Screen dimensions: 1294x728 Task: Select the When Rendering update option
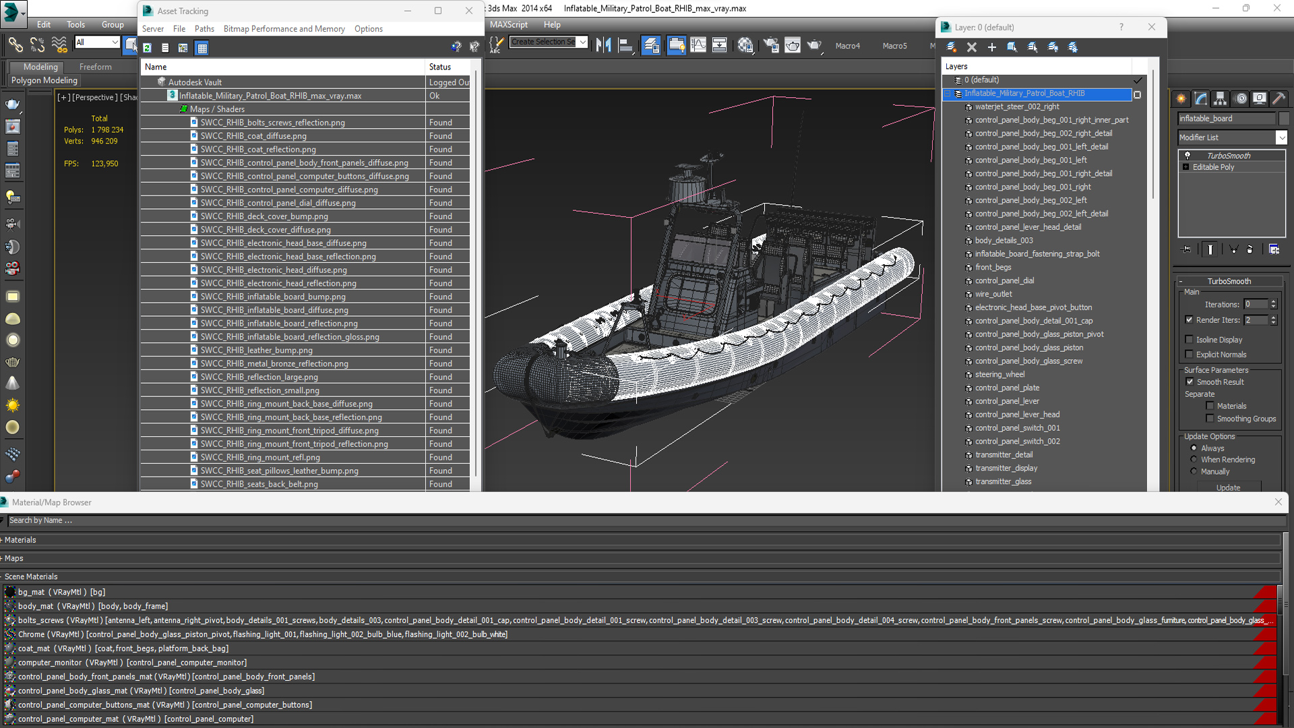tap(1194, 460)
